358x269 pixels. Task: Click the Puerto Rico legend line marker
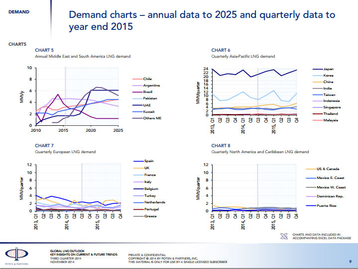point(310,205)
